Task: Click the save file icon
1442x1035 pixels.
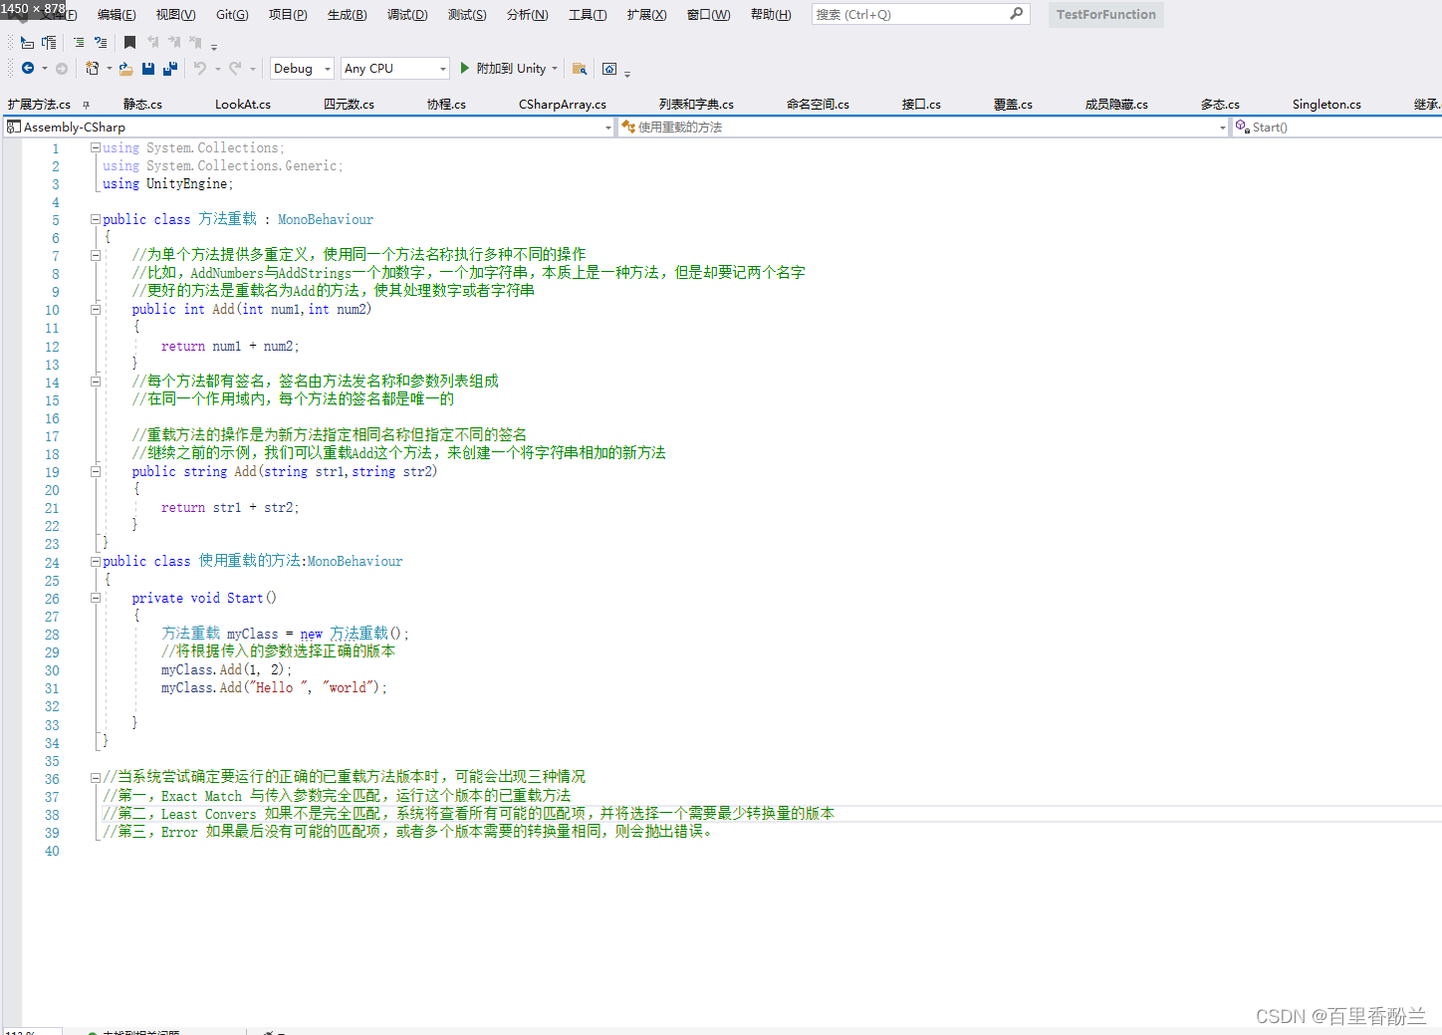Action: point(148,68)
